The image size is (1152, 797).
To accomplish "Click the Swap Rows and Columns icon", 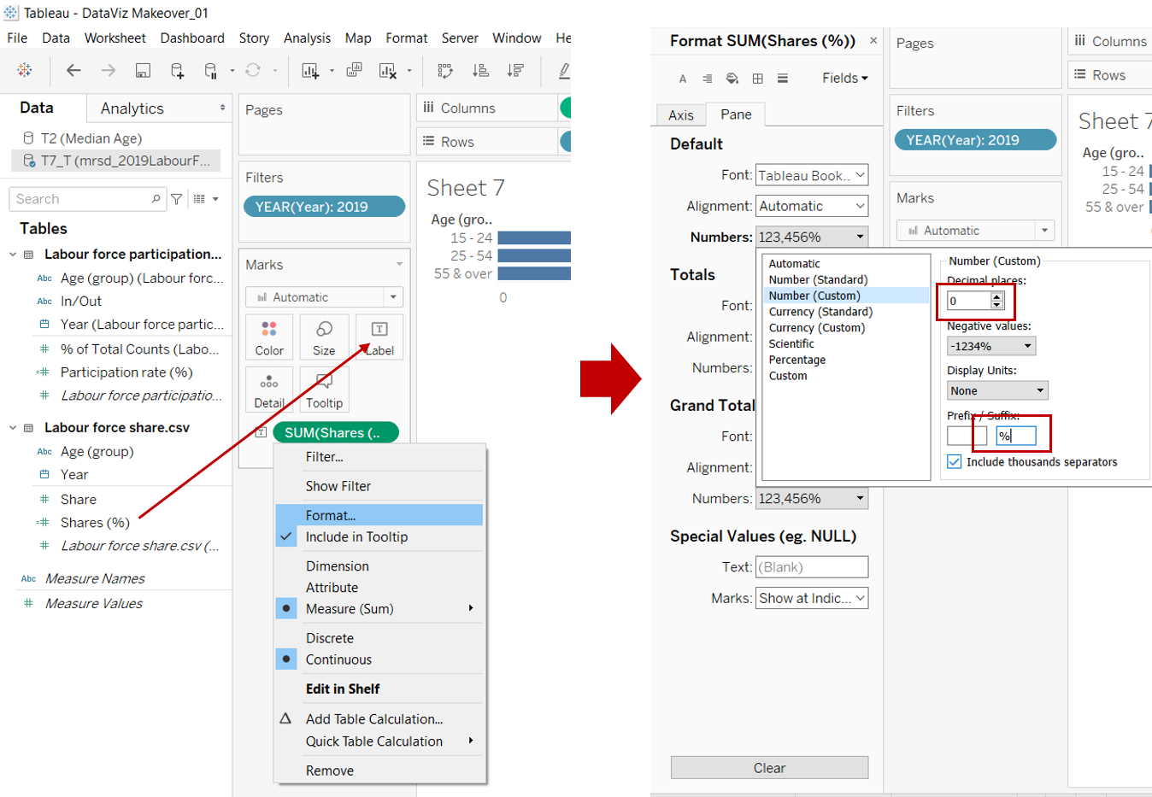I will click(445, 71).
